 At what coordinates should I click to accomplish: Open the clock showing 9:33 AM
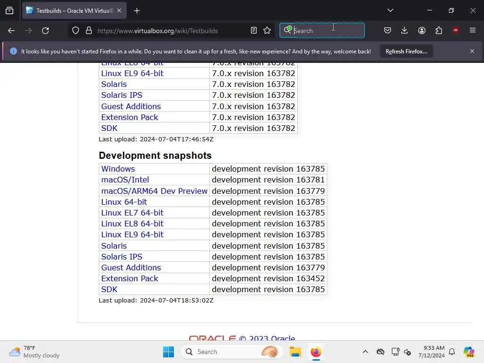tap(432, 352)
